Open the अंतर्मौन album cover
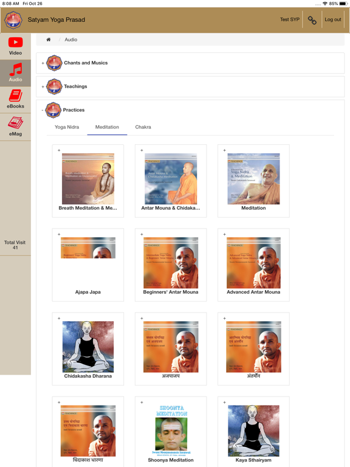Viewport: 350px width, 467px height. point(253,347)
